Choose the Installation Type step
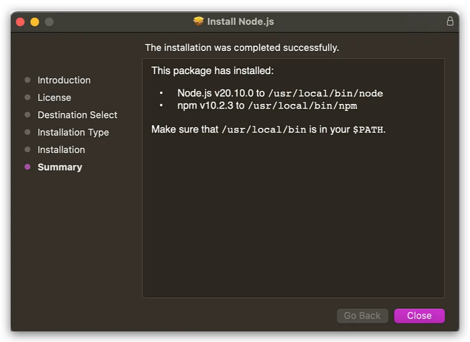Screen dimensions: 470x342 [x=73, y=133]
